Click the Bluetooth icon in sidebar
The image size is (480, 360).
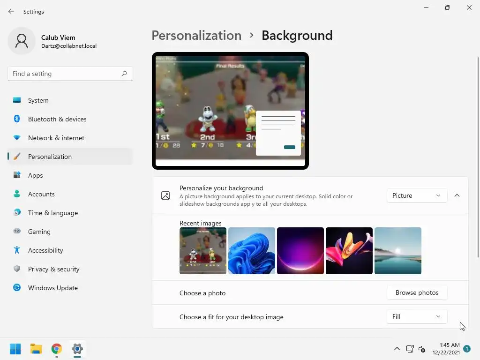[x=17, y=119]
